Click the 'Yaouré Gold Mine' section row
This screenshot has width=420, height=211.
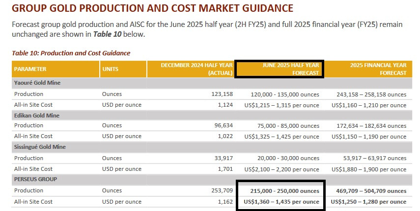[212, 83]
